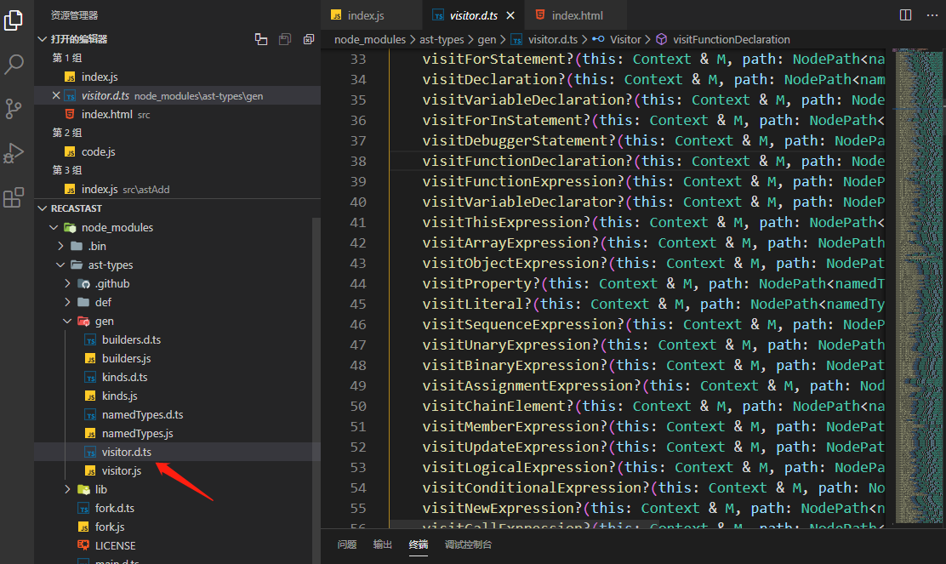
Task: Open index.html src in open editors
Action: pyautogui.click(x=177, y=114)
